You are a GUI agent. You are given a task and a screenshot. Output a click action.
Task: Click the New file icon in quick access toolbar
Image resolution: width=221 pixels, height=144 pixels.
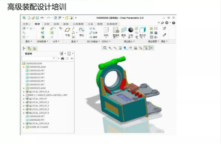click(x=29, y=18)
